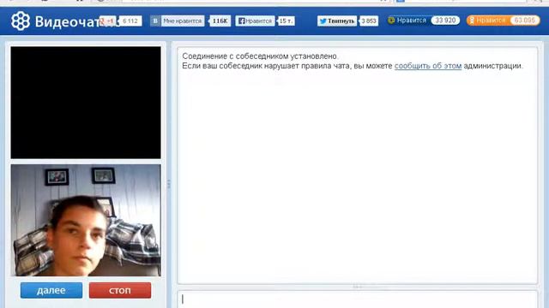The image size is (549, 308).
Task: Click your own webcam preview
Action: 86,221
